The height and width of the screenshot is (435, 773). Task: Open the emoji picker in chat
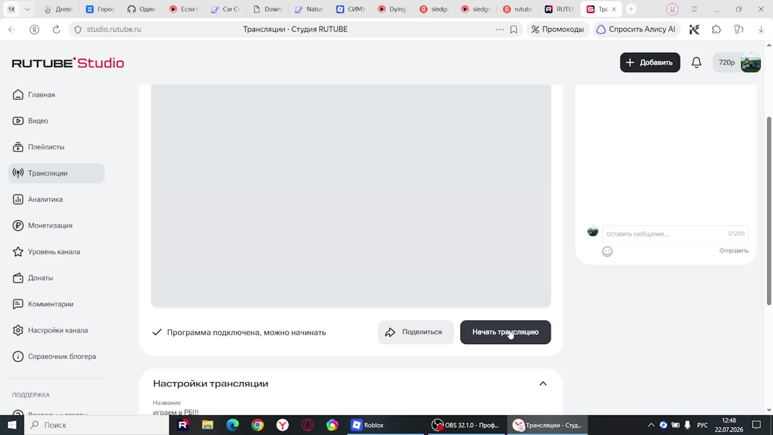pyautogui.click(x=607, y=251)
